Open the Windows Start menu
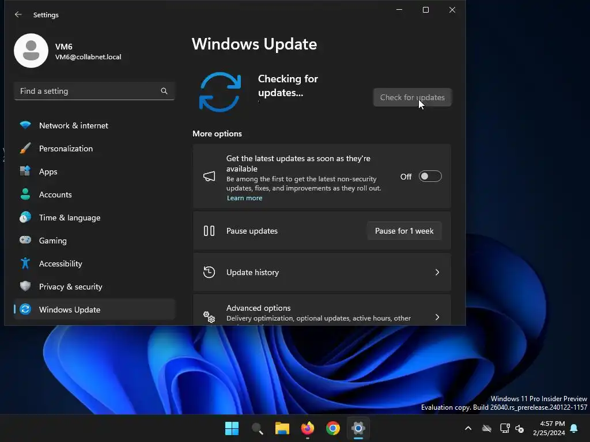 [x=232, y=428]
